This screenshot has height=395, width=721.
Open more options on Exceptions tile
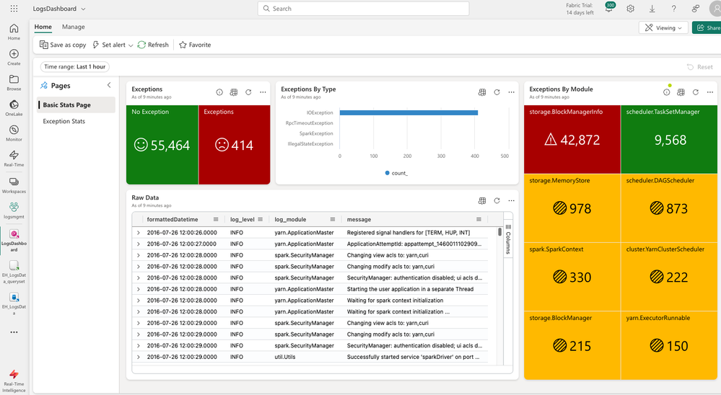263,92
